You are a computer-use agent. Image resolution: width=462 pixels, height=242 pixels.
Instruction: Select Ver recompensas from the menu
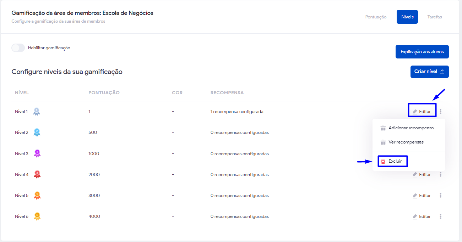(406, 142)
